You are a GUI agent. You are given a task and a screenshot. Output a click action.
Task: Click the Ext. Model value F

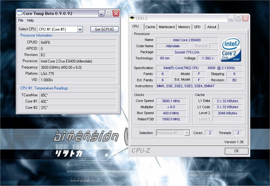[x=199, y=80]
